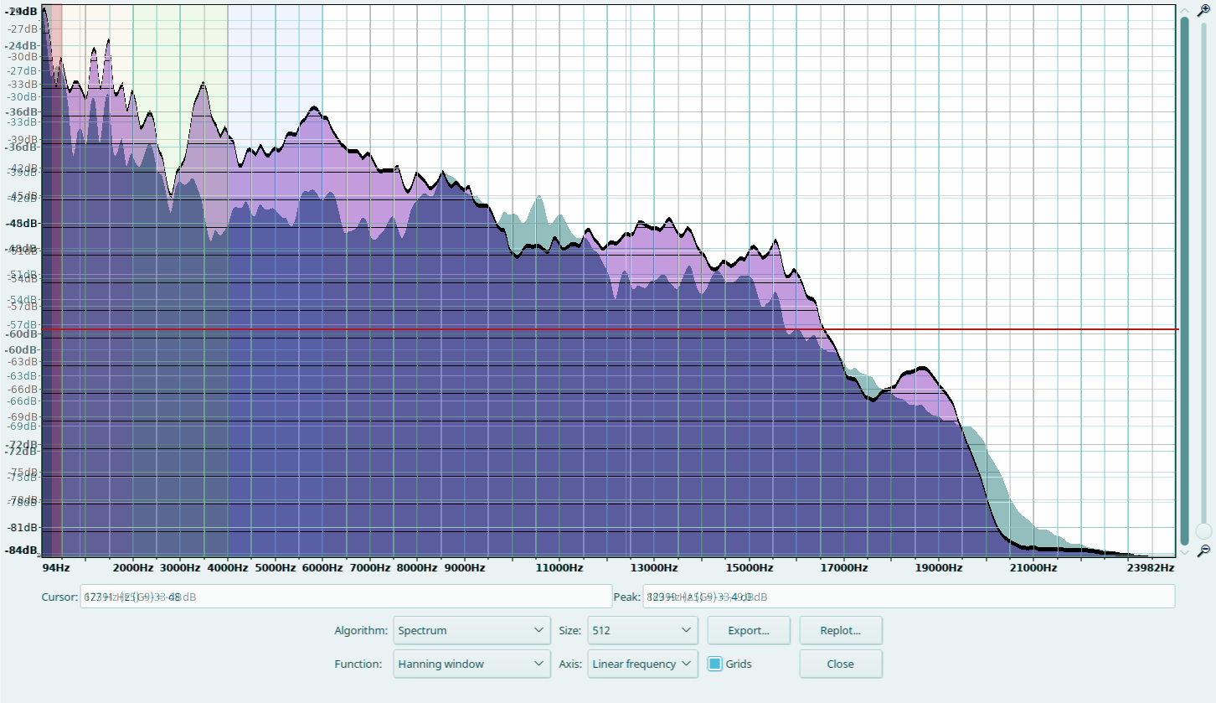Click the 3000Hz axis label
Screen dimensions: 1216x703
click(x=180, y=567)
